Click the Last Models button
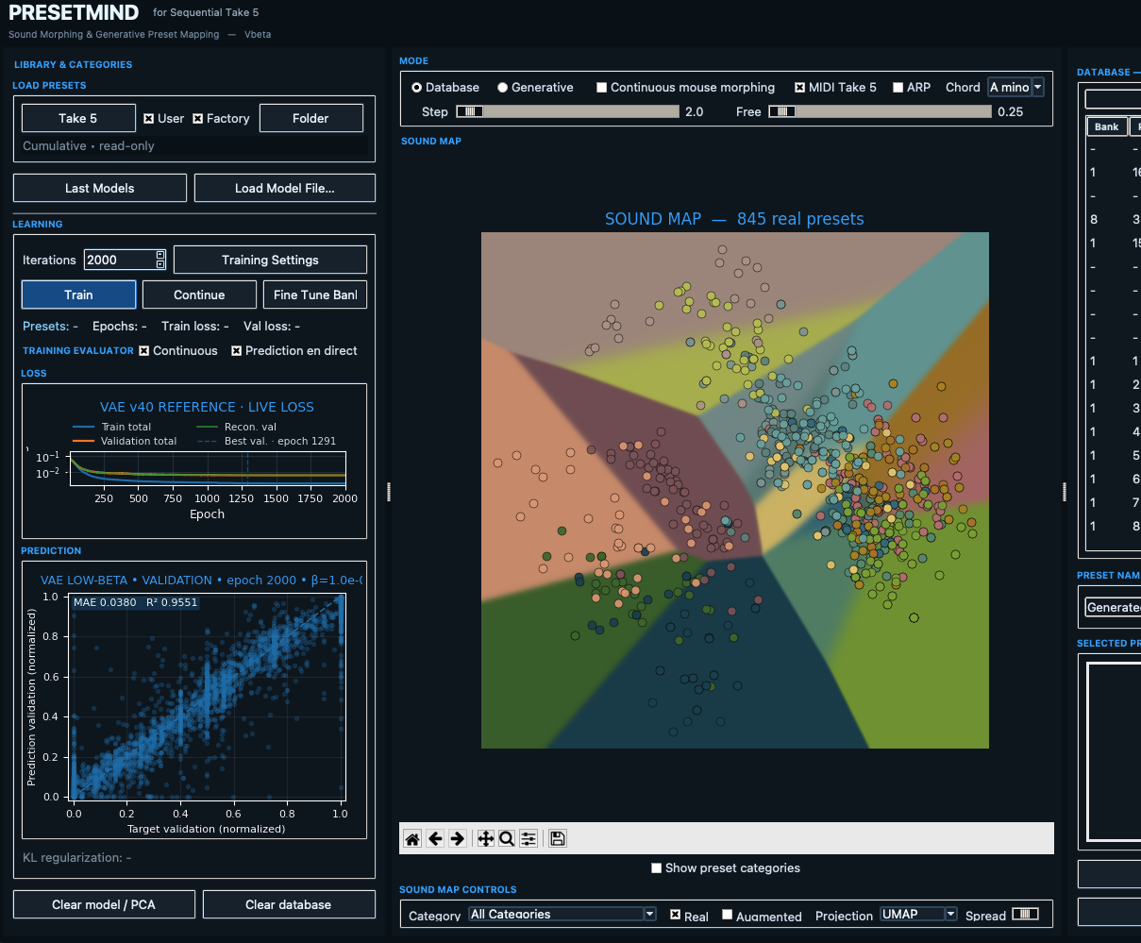 tap(99, 188)
